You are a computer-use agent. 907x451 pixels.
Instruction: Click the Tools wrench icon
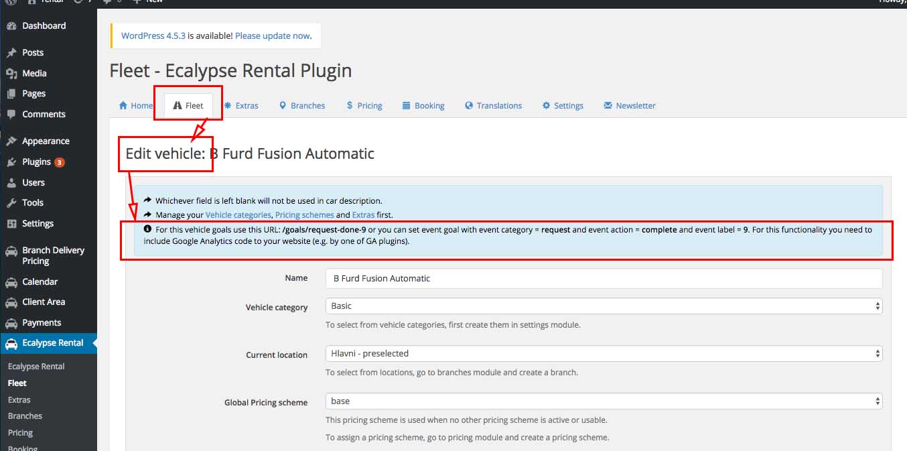coord(11,203)
